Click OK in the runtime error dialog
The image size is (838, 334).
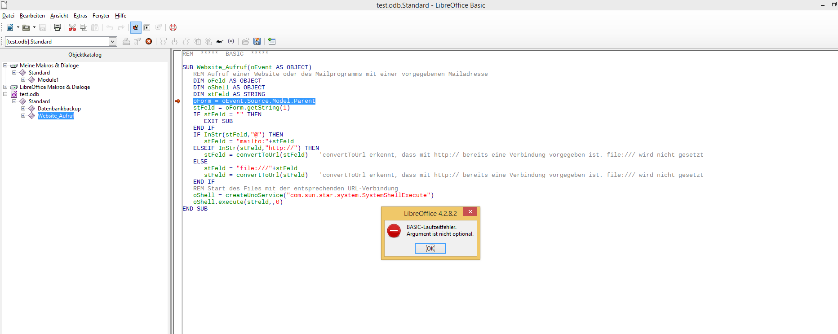click(430, 248)
